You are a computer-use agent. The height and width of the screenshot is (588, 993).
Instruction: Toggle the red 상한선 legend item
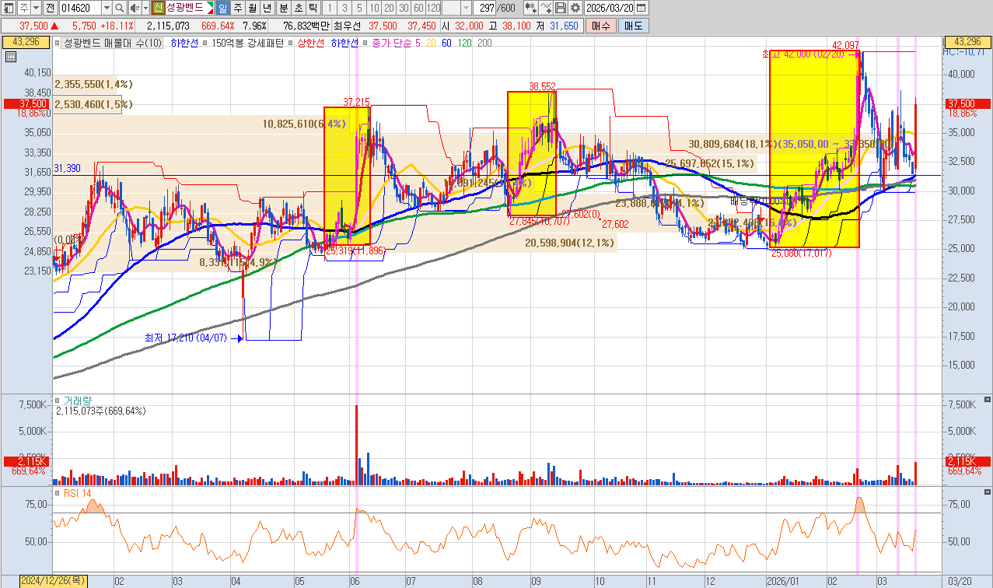tap(310, 44)
